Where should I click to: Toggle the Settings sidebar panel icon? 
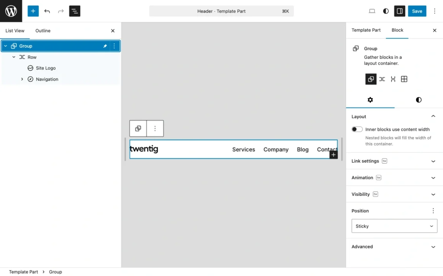(x=399, y=11)
